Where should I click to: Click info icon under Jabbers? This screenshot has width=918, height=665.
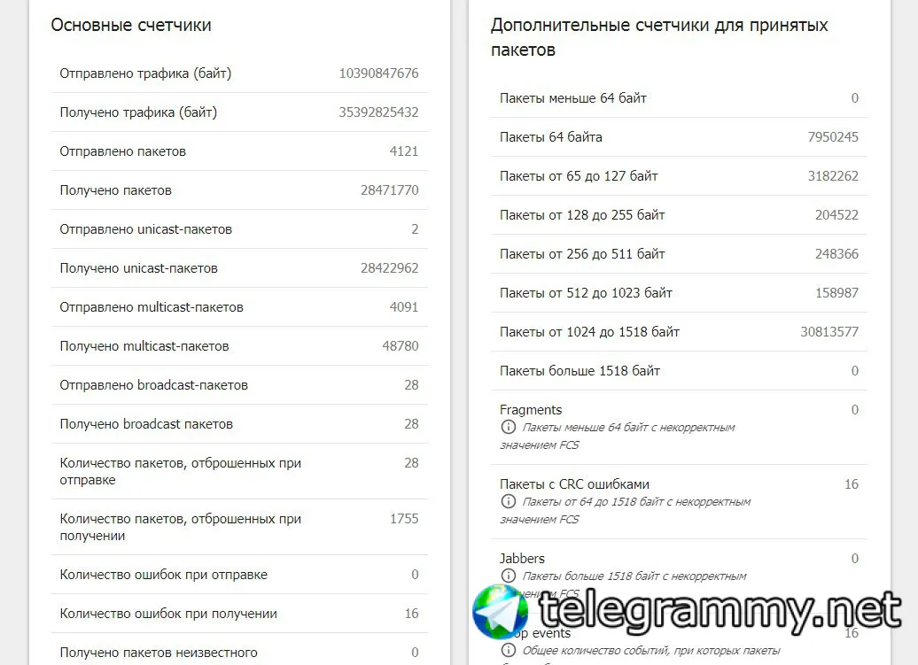click(509, 576)
